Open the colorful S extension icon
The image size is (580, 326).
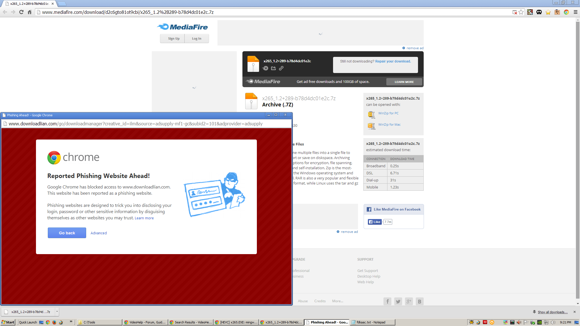(530, 12)
